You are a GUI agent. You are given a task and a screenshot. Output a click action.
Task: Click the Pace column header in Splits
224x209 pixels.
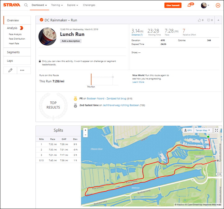tap(53, 139)
